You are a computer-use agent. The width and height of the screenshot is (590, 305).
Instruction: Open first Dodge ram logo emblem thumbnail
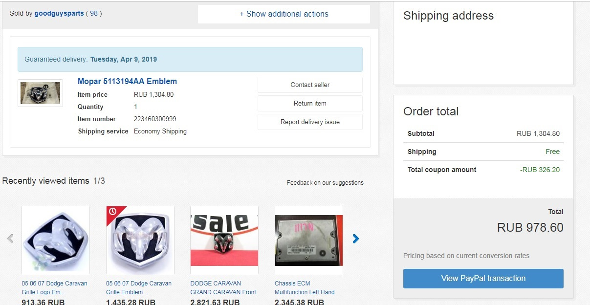click(56, 240)
